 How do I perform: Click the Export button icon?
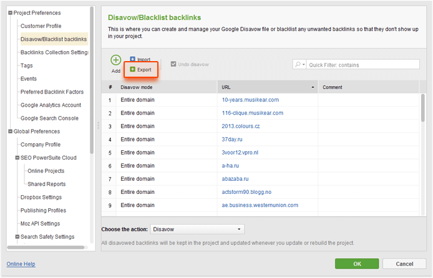[x=132, y=70]
